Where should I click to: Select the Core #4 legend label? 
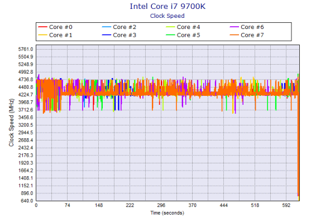[189, 27]
